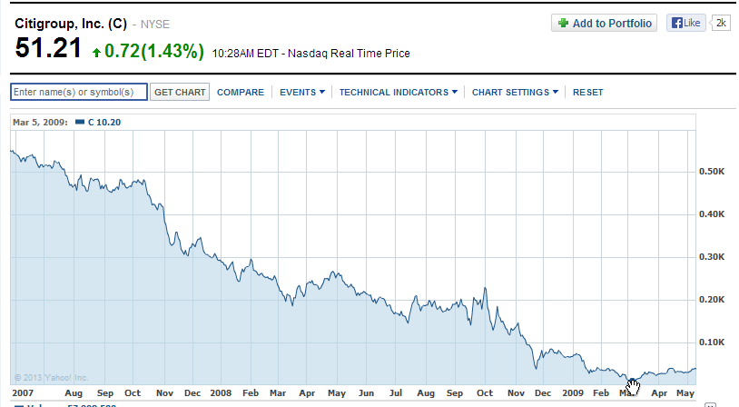Click the Citigroup, Inc. (C) title
Image resolution: width=739 pixels, height=407 pixels.
(x=71, y=24)
